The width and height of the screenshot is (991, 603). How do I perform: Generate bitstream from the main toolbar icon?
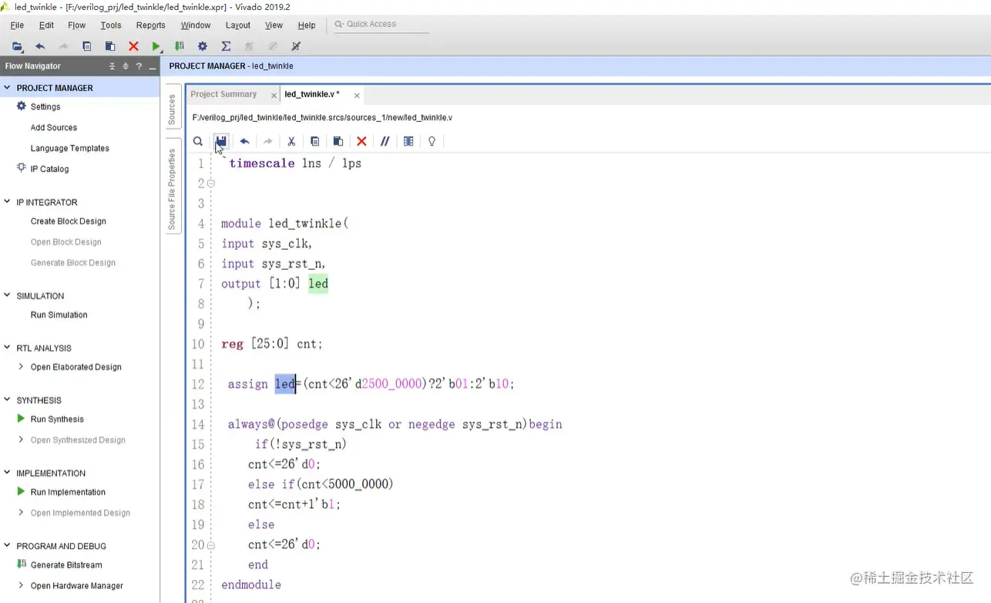pyautogui.click(x=180, y=46)
